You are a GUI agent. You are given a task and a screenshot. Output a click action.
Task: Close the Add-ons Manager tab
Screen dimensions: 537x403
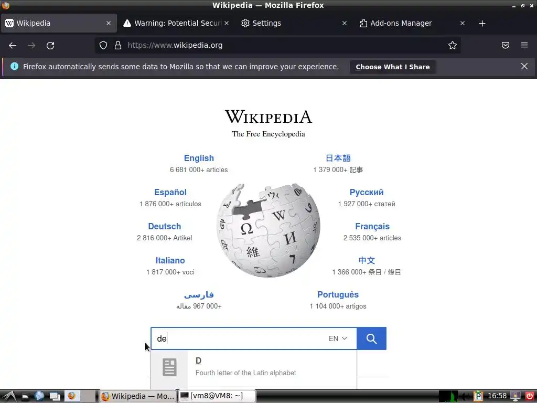pos(463,23)
